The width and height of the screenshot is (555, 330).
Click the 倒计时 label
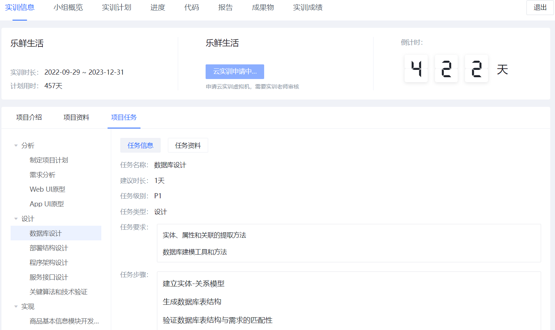click(412, 42)
